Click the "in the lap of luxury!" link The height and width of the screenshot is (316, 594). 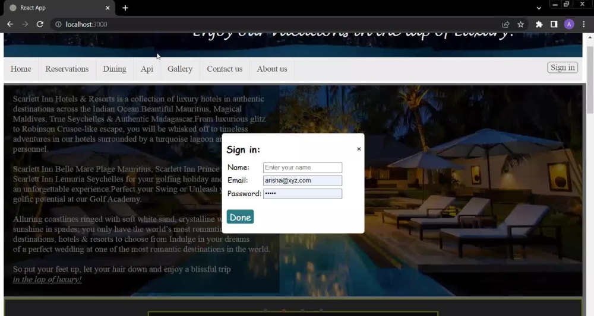tap(48, 279)
